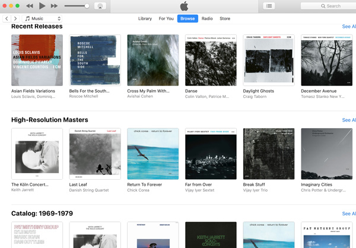The height and width of the screenshot is (248, 356).
Task: Click the Imaginary Cities title
Action: tap(316, 185)
